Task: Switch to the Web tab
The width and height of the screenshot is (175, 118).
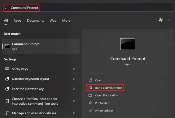Action: coord(53,21)
